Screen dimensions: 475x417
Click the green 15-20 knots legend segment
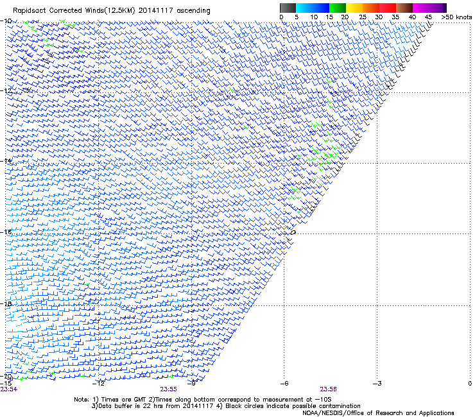pos(338,8)
